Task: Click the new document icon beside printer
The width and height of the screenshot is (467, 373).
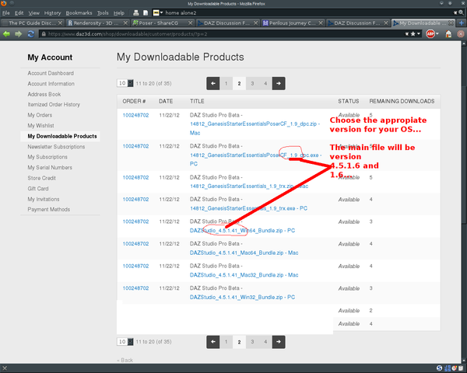Action: (x=146, y=12)
